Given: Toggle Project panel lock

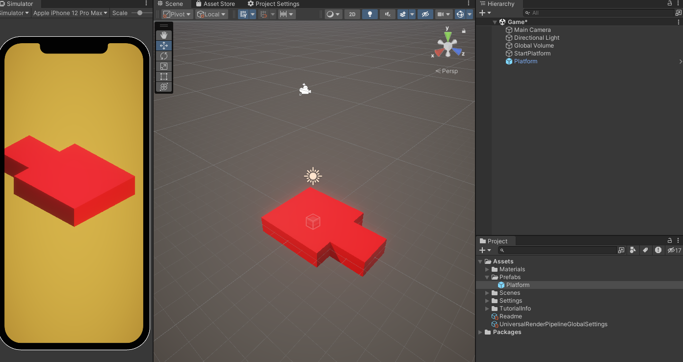Looking at the screenshot, I should [x=670, y=241].
